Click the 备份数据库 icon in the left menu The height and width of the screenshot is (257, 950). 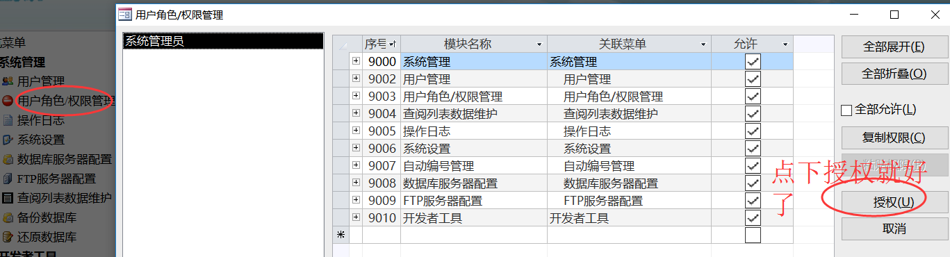(x=8, y=217)
